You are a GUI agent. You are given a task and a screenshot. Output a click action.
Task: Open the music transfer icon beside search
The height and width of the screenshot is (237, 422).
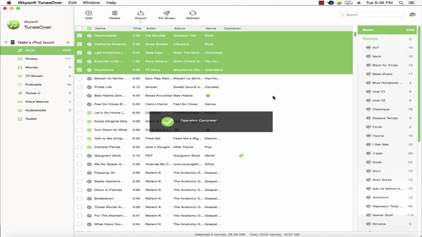412,14
